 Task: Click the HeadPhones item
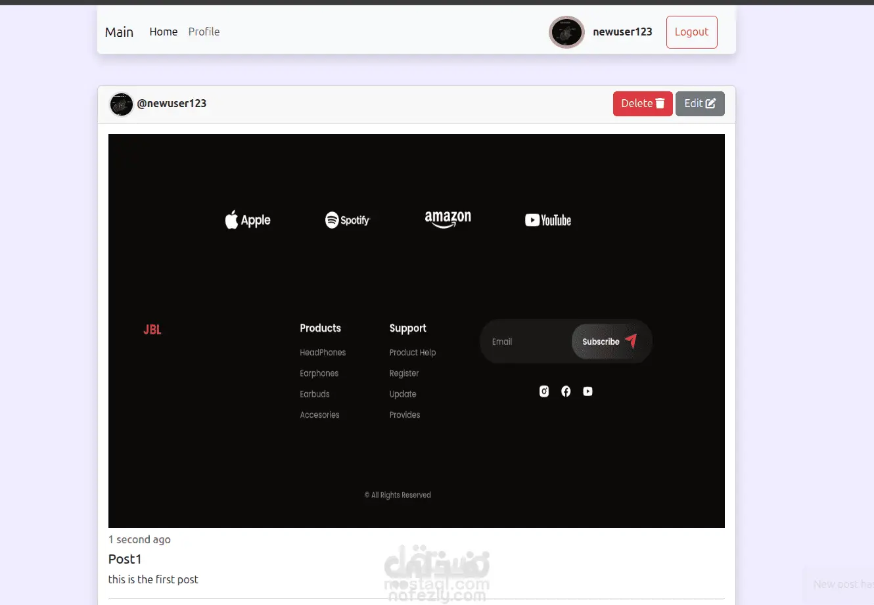point(323,353)
